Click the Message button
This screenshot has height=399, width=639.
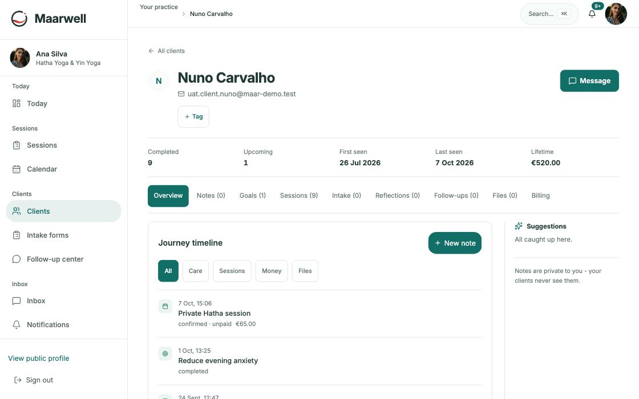pos(589,80)
